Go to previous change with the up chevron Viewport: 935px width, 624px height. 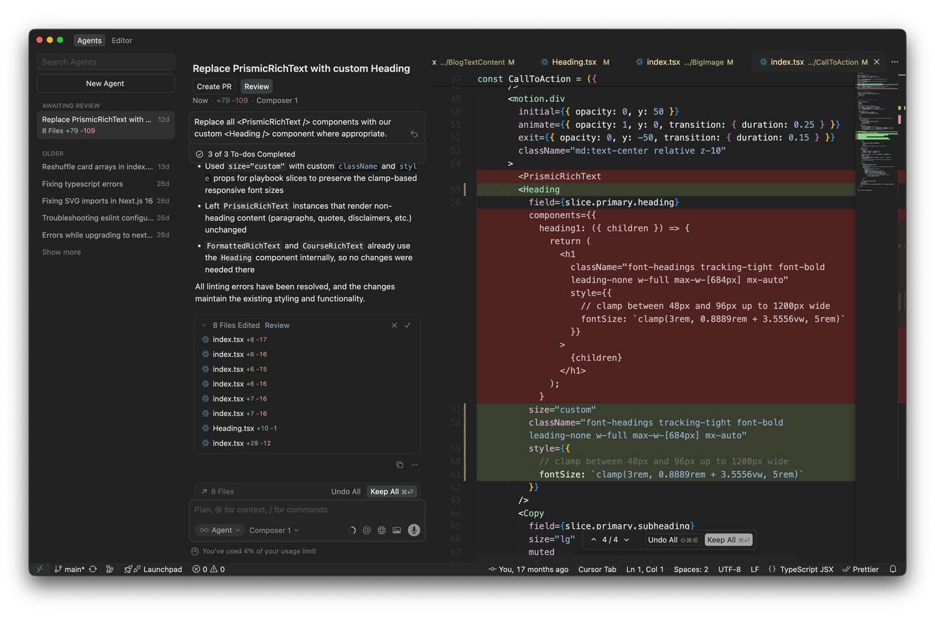[x=594, y=540]
